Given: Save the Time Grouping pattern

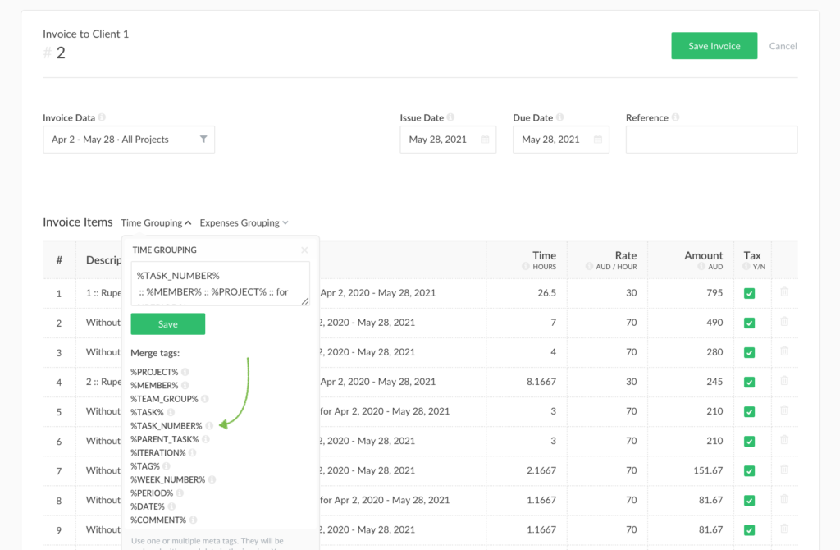Looking at the screenshot, I should point(167,324).
